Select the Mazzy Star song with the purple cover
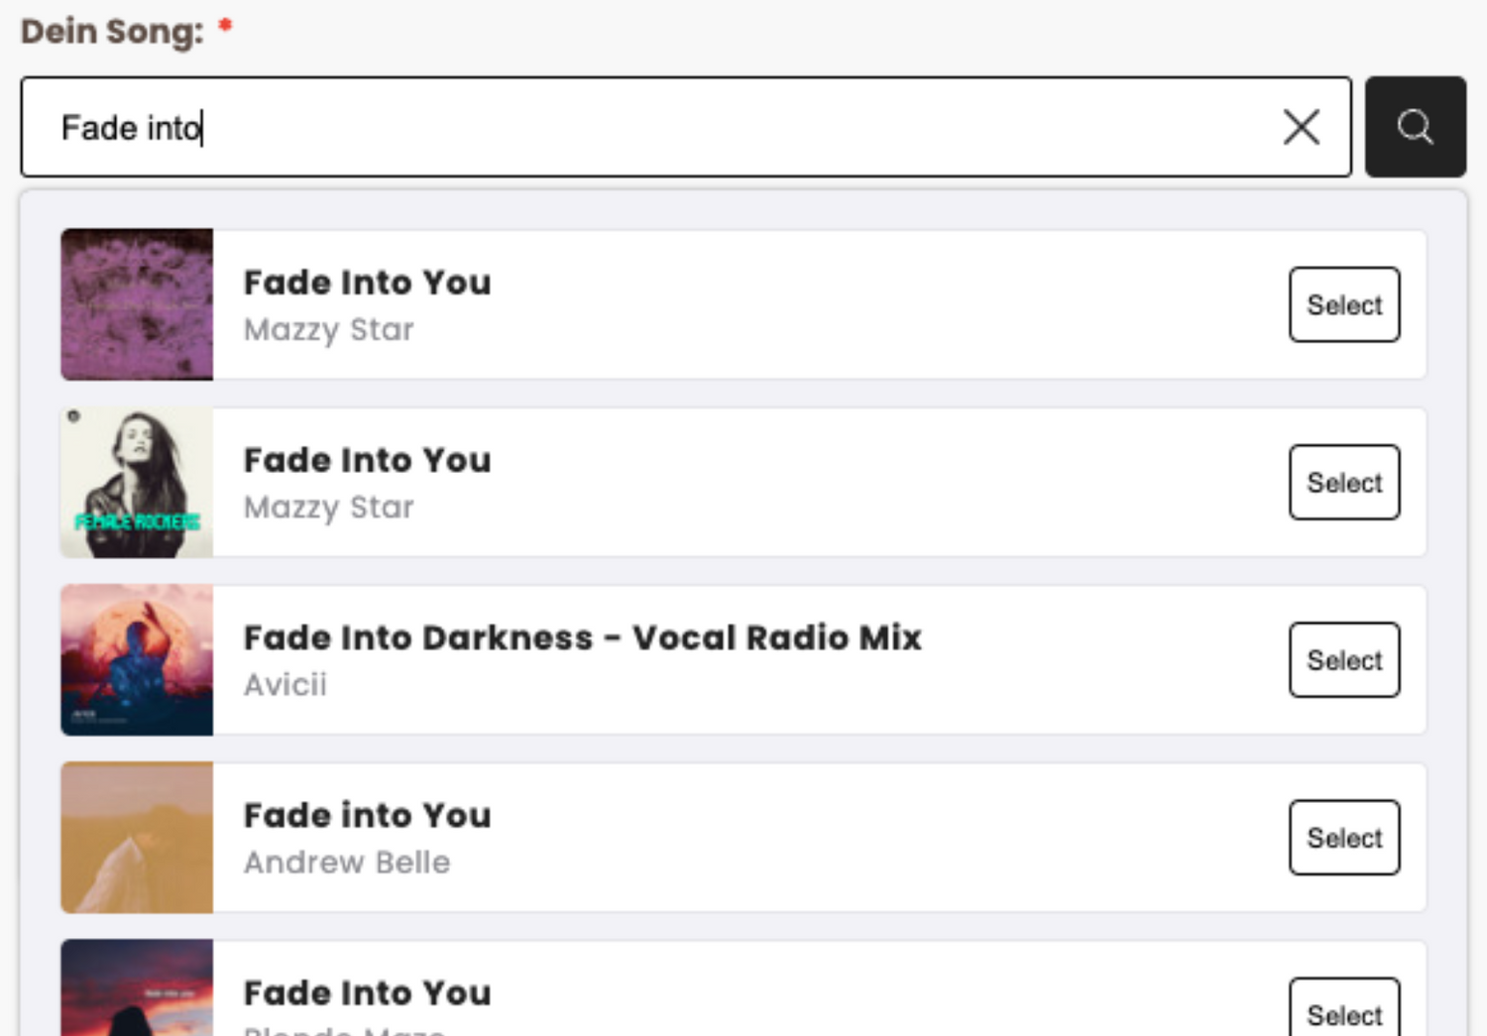 click(1343, 304)
